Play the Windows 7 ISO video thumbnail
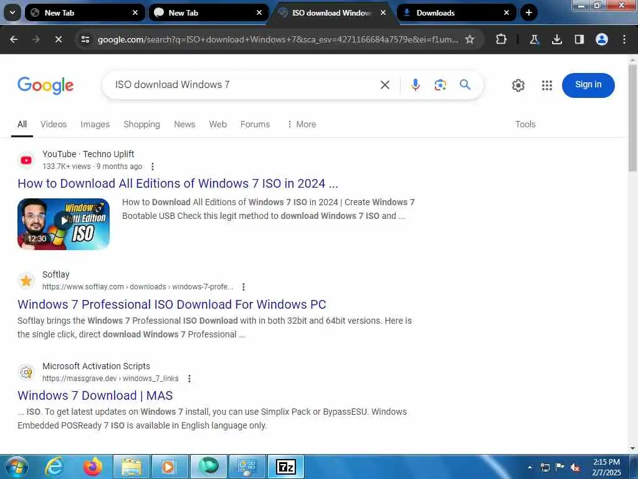Viewport: 638px width, 479px height. coord(64,224)
